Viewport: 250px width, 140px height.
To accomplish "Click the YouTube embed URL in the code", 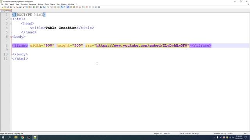I will (141, 45).
